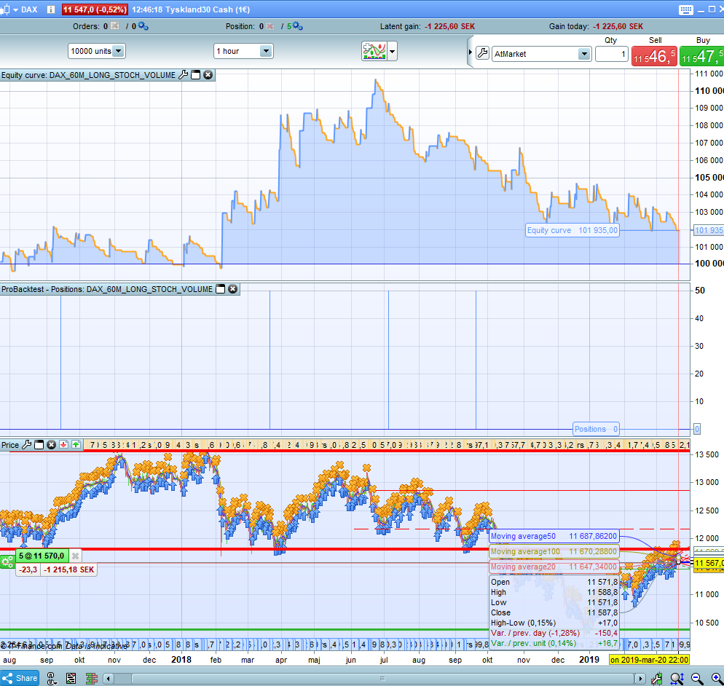Open order settings wrench beside AtMarket
The image size is (724, 686).
482,54
